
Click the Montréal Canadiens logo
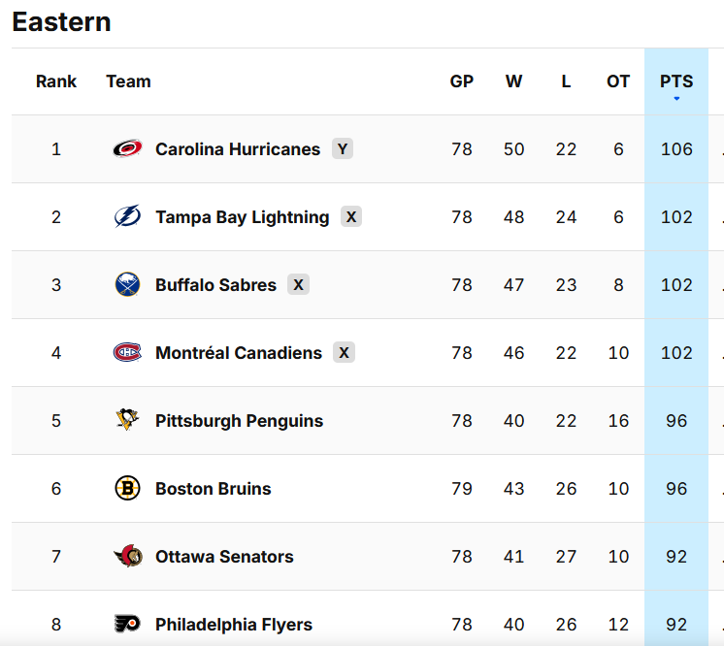127,353
